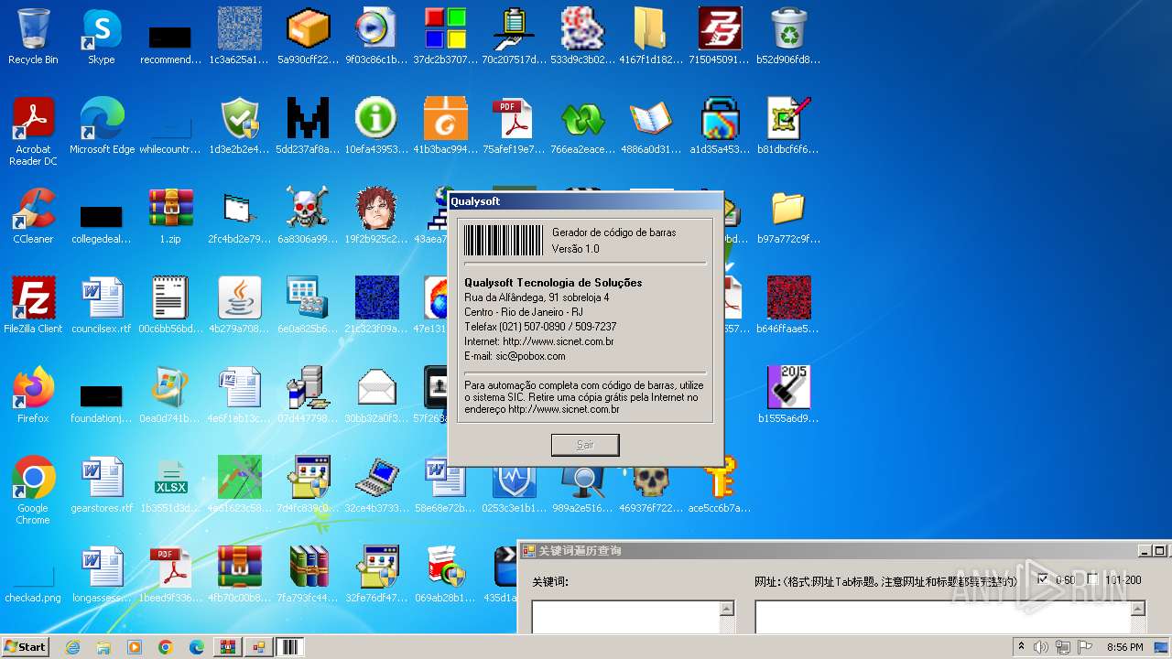This screenshot has width=1172, height=659.
Task: Select the CCleaner desktop shortcut
Action: (x=33, y=216)
